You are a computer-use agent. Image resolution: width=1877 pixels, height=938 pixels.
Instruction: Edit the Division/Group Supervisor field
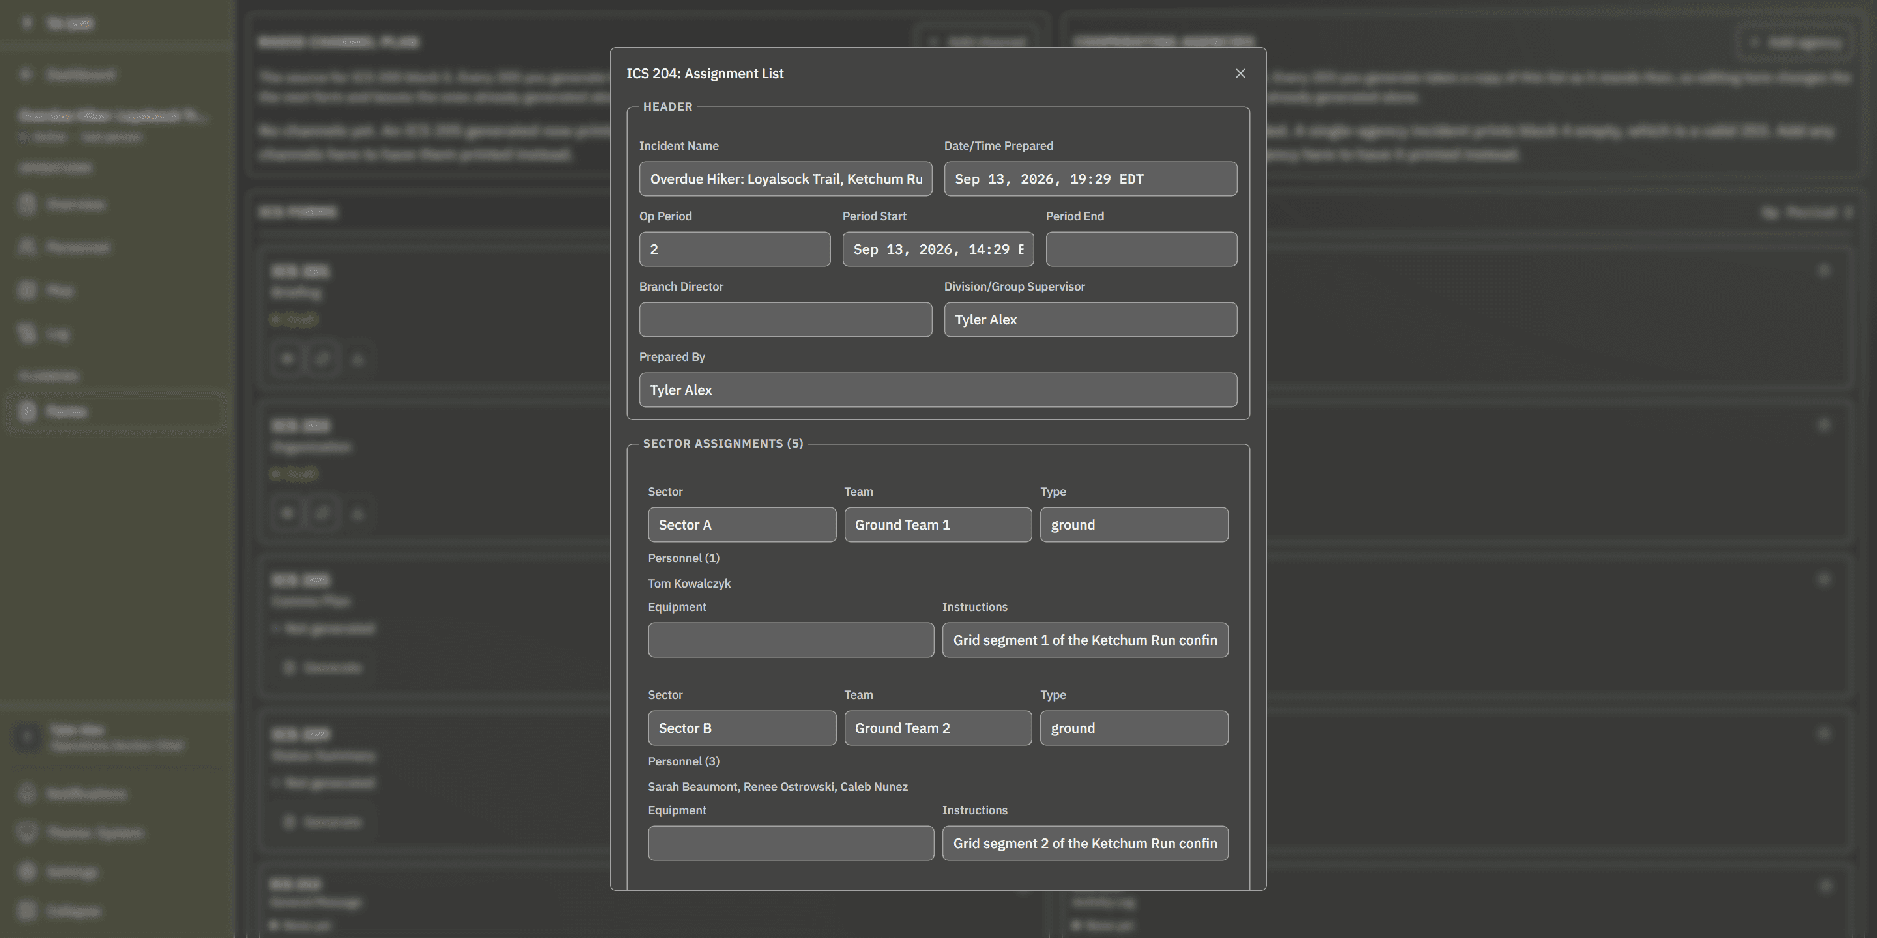(1090, 320)
